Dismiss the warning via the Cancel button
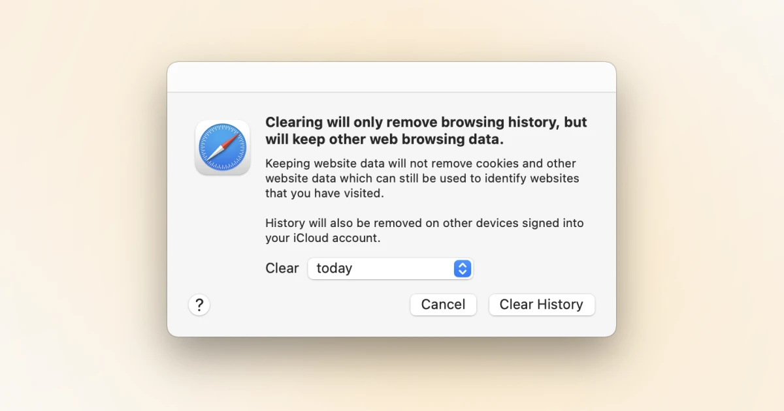Image resolution: width=784 pixels, height=411 pixels. point(443,304)
